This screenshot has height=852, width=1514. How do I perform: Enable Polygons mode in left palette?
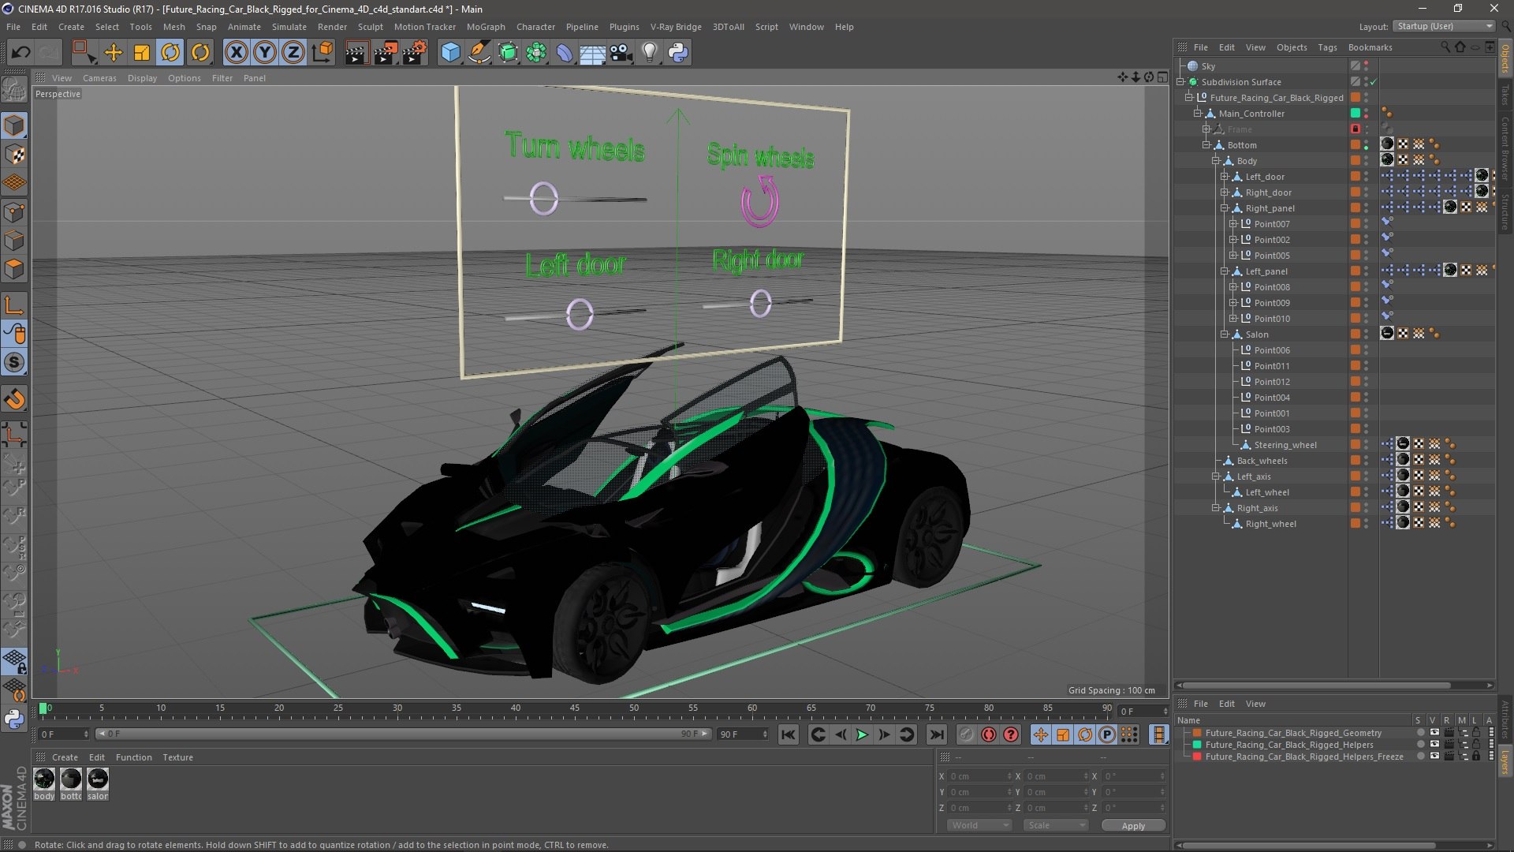pyautogui.click(x=14, y=270)
